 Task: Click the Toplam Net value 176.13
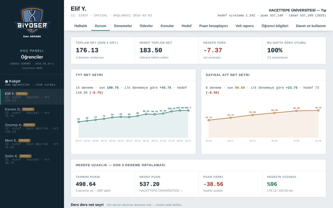[x=87, y=50]
